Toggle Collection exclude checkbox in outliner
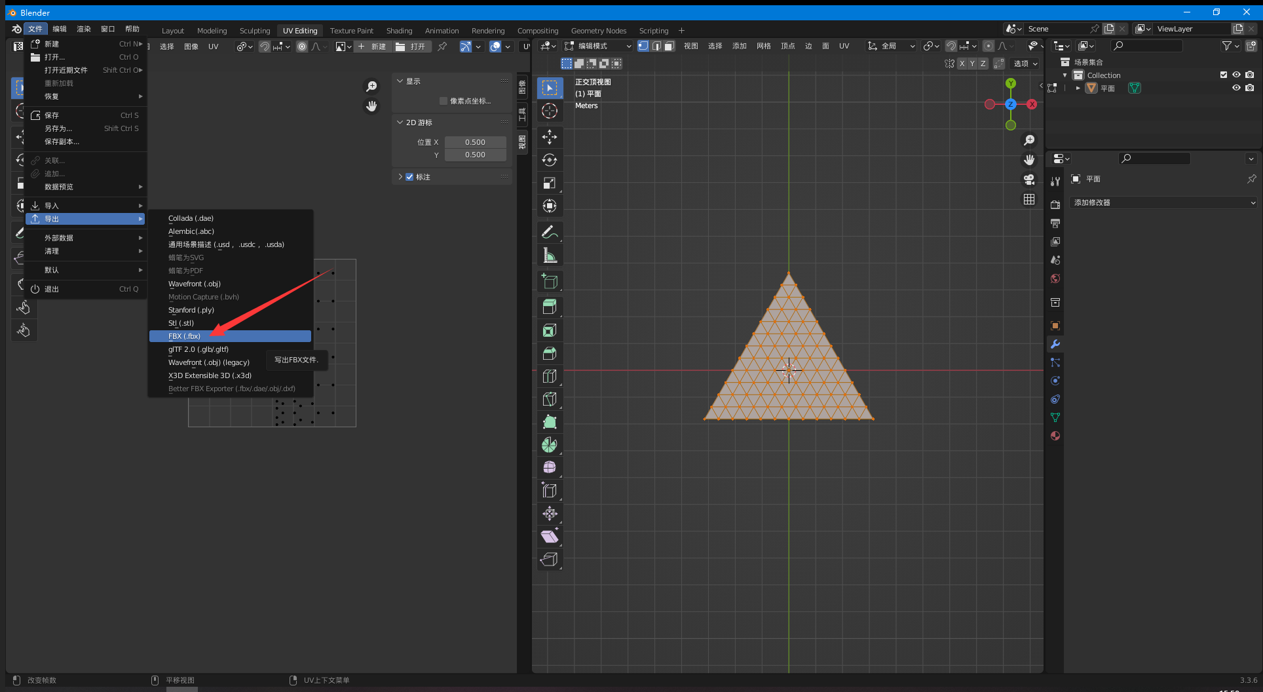Viewport: 1263px width, 692px height. pos(1224,75)
